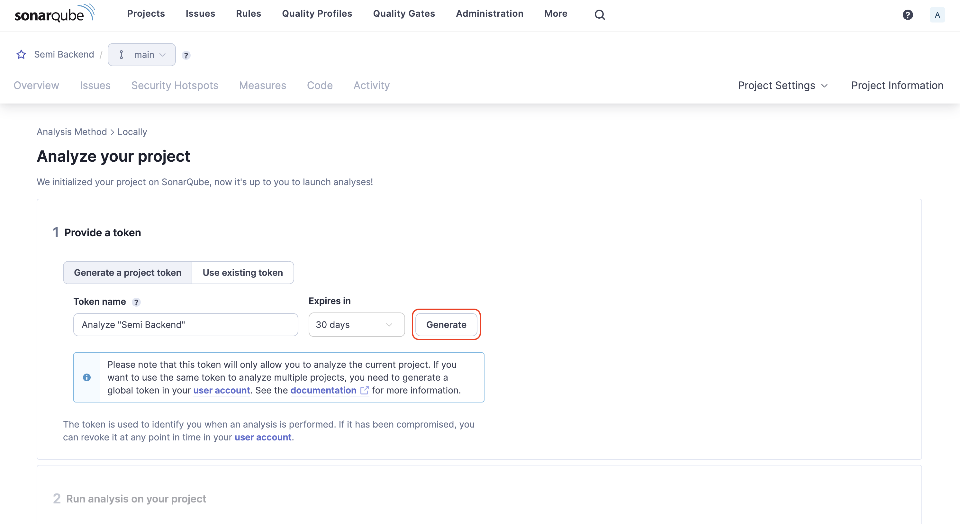The width and height of the screenshot is (960, 524).
Task: Click the info icon in the token notice
Action: pos(87,377)
